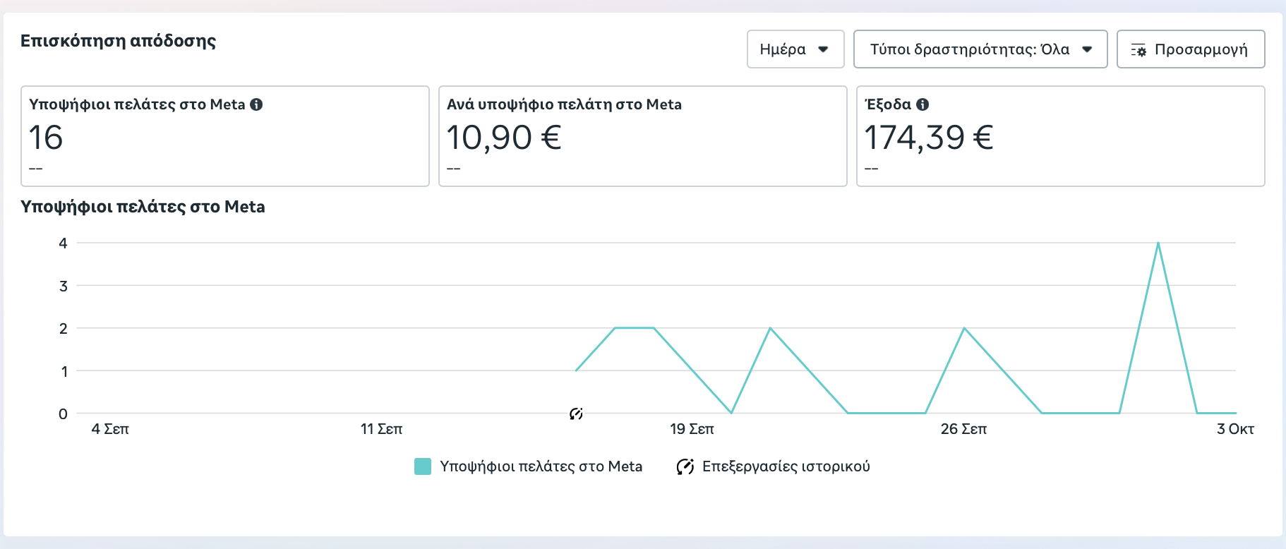Select the Έξοδα metric card
Viewport: 1286px width, 549px height.
[x=1060, y=136]
